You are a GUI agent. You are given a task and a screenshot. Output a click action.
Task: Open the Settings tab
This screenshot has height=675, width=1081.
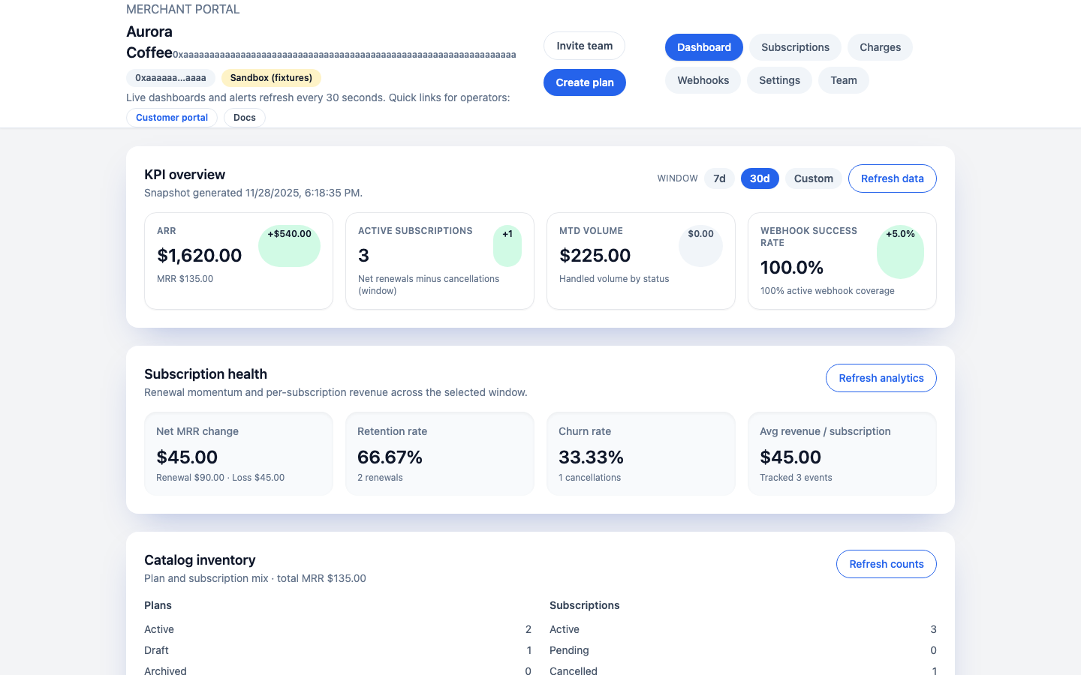click(779, 79)
